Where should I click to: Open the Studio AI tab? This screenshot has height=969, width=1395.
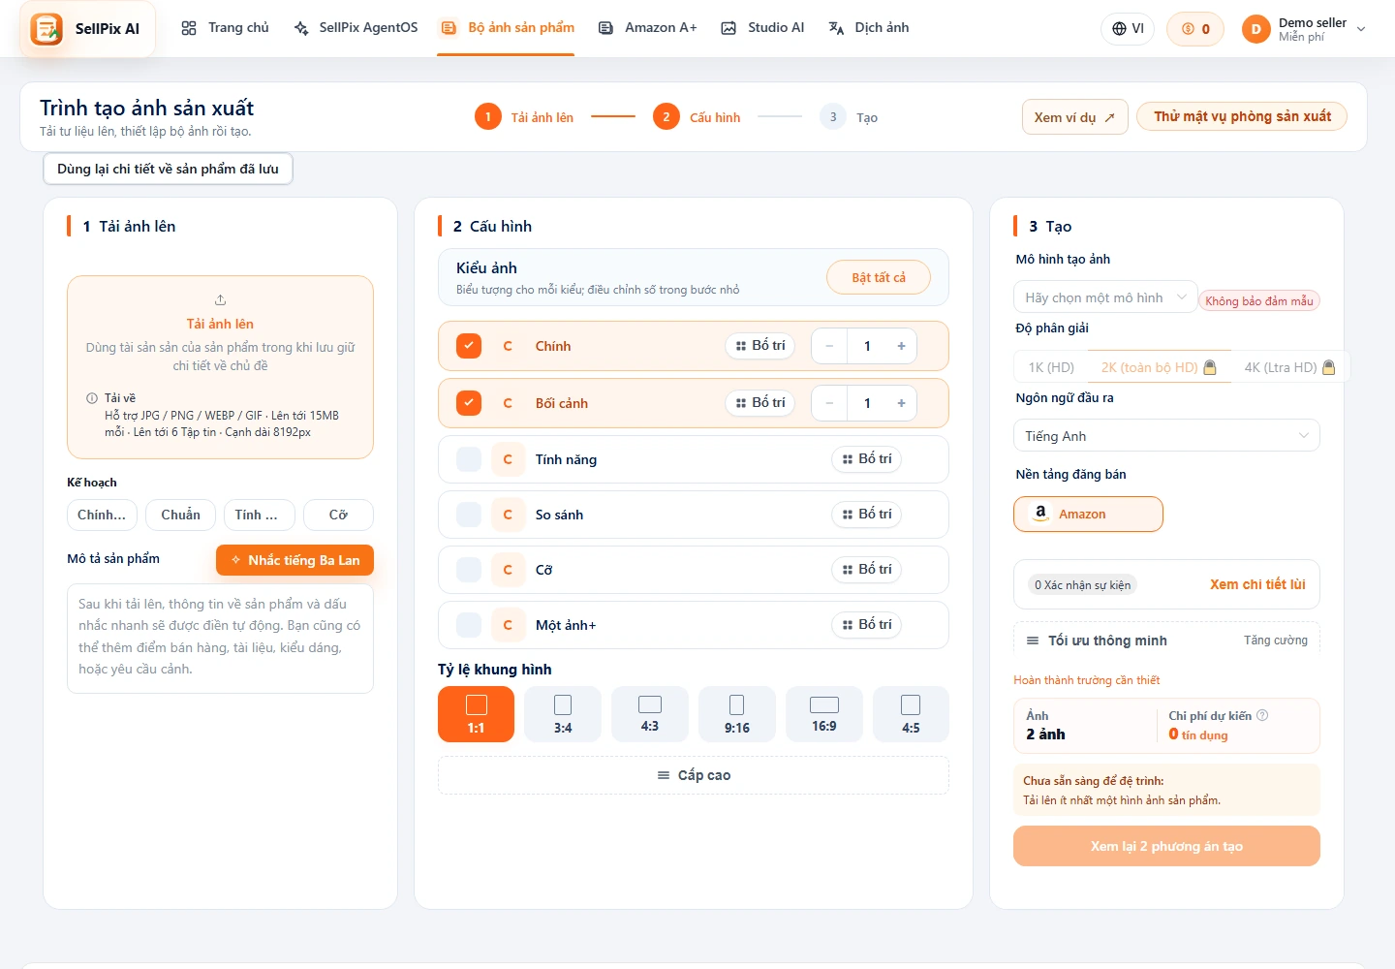762,28
